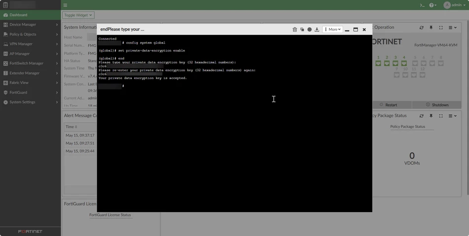Expand the System Settings chevron

click(x=57, y=102)
